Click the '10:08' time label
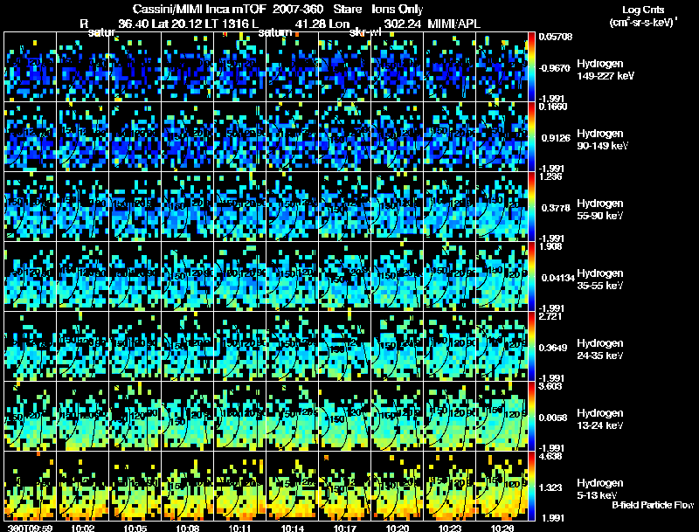The width and height of the screenshot is (699, 532). point(187,528)
